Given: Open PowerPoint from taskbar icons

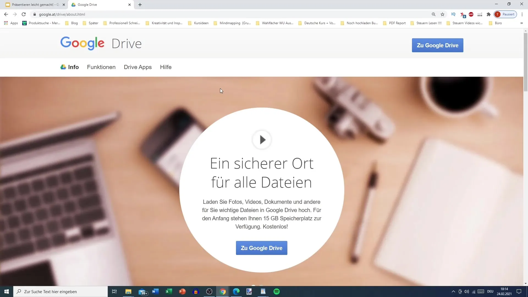Looking at the screenshot, I should click(182, 291).
